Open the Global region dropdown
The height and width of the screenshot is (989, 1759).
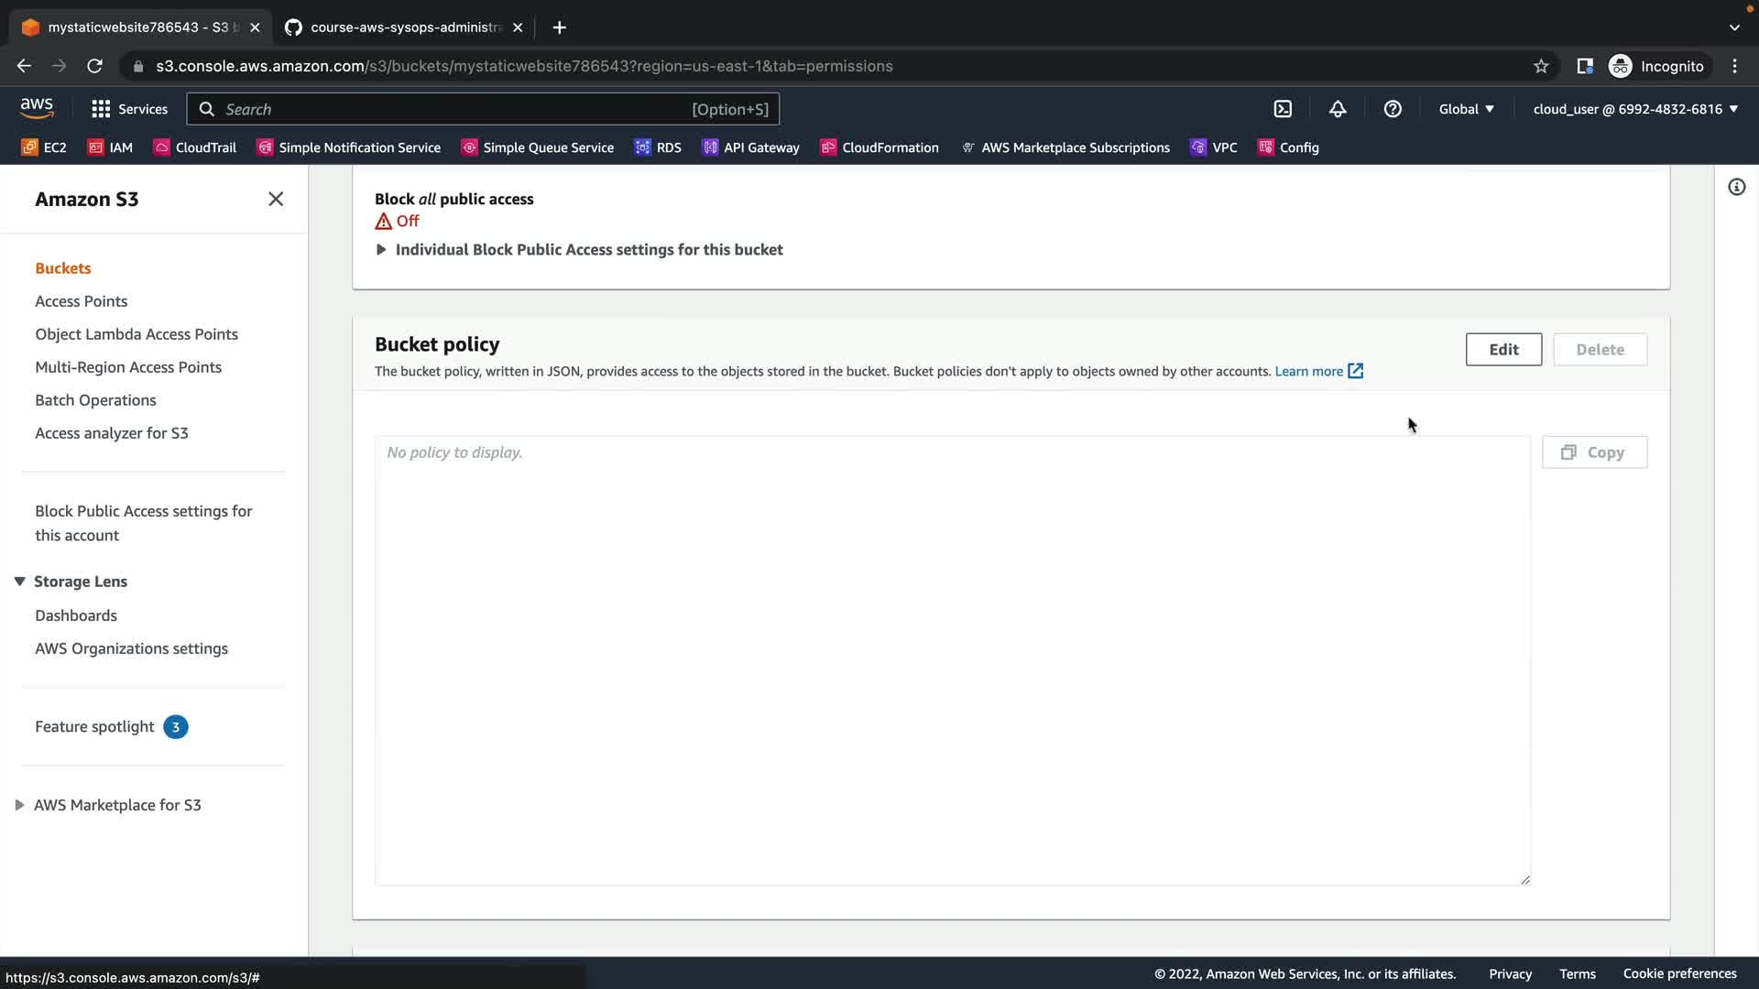tap(1466, 109)
